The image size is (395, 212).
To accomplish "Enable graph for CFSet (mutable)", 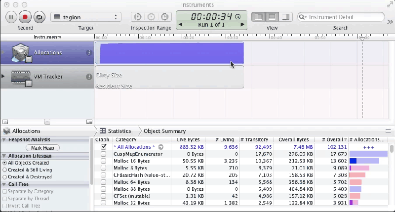I will coord(103,196).
